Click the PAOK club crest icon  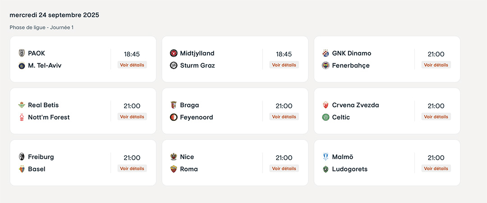point(22,53)
